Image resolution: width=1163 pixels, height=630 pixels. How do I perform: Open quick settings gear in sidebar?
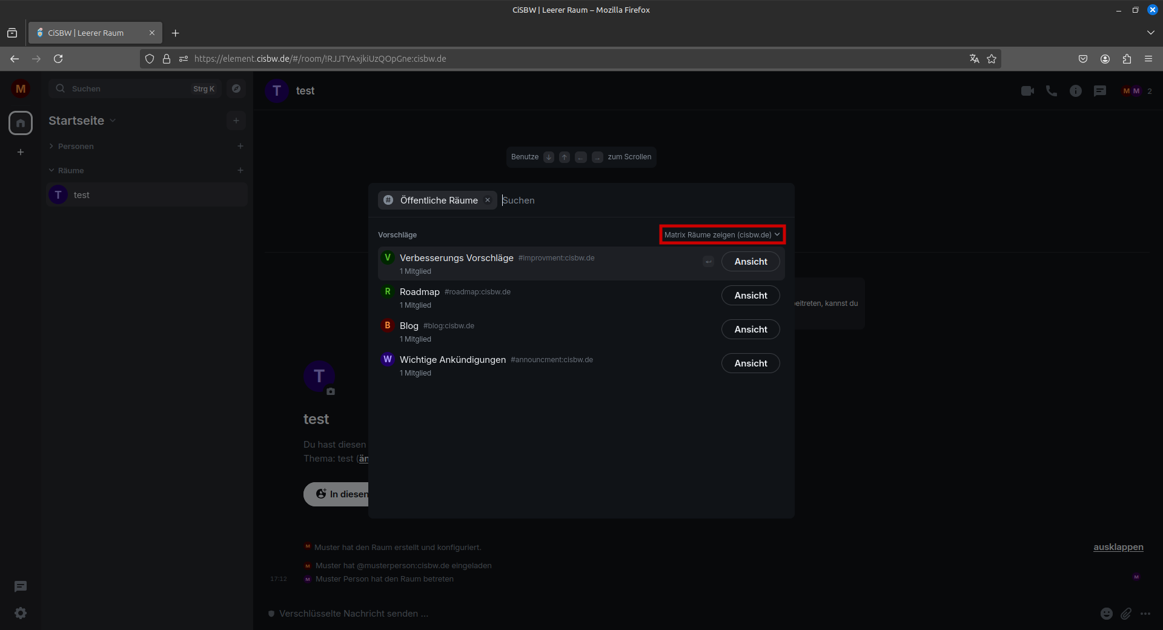(x=21, y=613)
